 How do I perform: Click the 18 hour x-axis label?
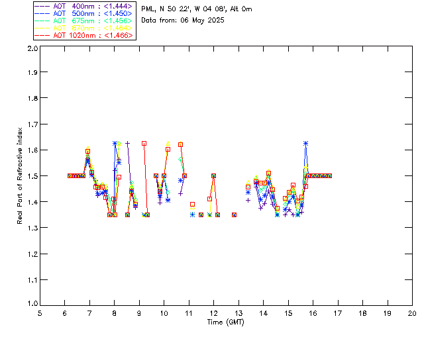coord(362,313)
